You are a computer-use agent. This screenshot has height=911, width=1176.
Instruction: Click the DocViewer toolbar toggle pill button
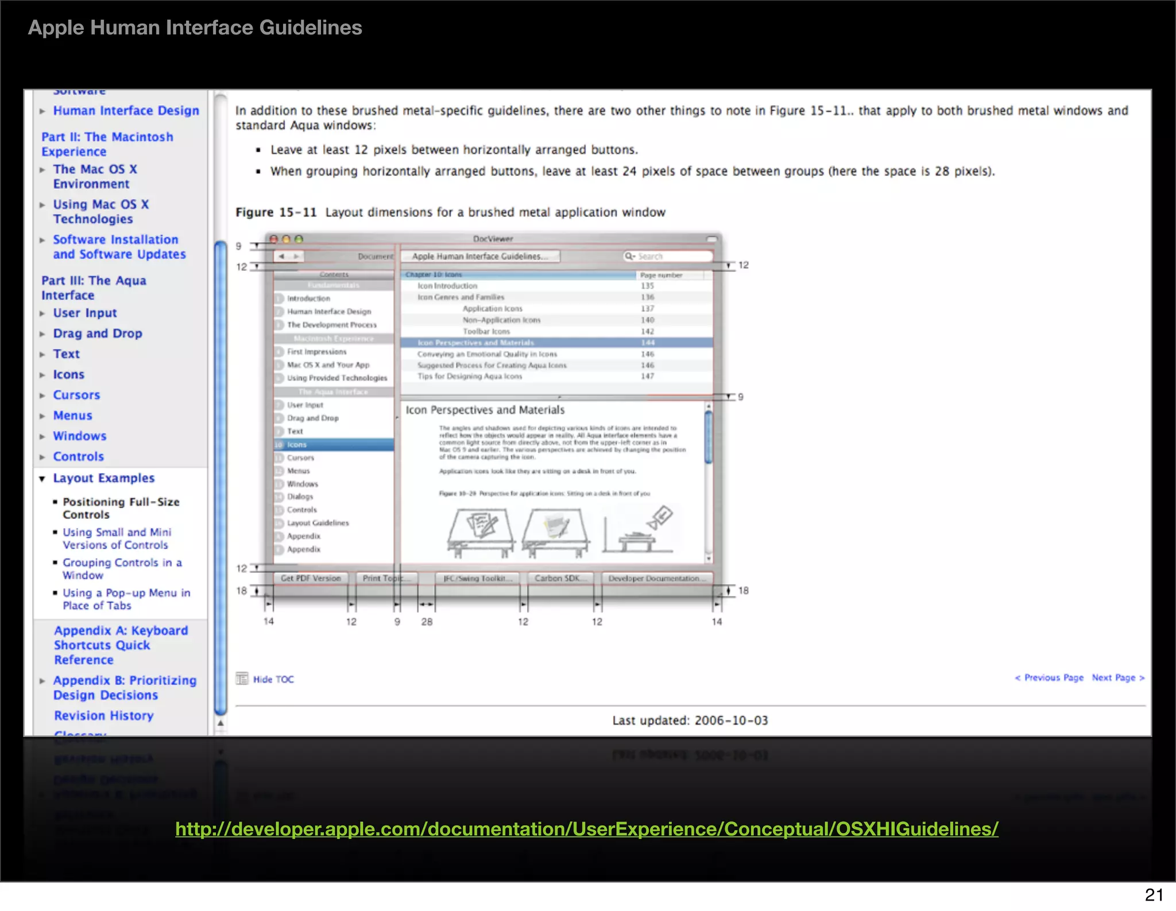coord(712,239)
